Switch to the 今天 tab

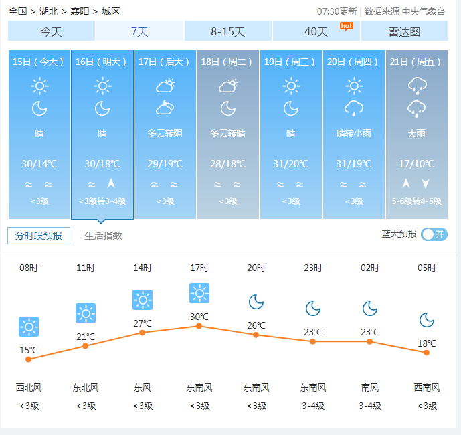(52, 31)
